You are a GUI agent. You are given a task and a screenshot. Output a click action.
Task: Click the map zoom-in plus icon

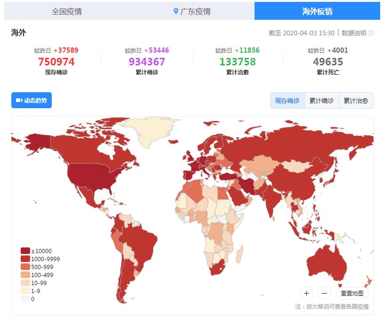[x=306, y=294]
